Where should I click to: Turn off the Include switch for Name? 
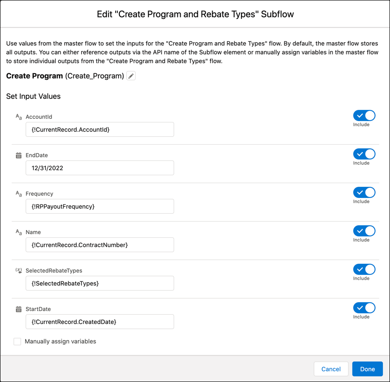[364, 231]
